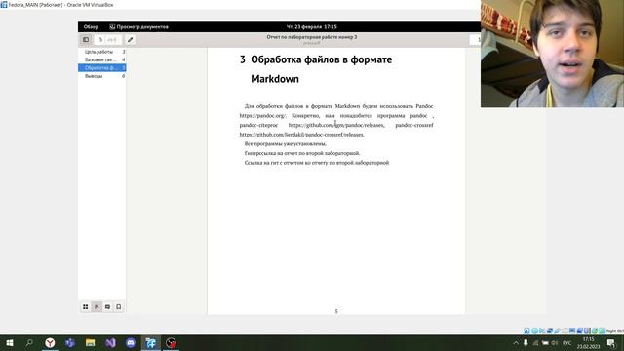Open Visual Studio from taskbar
The image size is (624, 351).
tap(110, 342)
